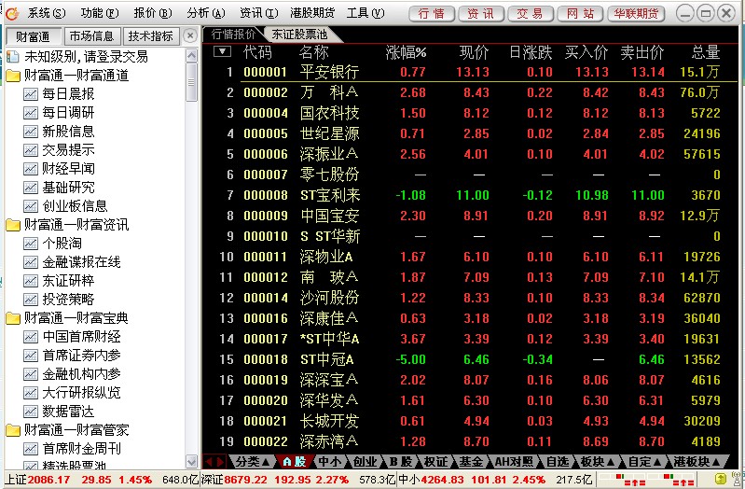Screen dimensions: 745x489
Task: Collapse the 财富通一财富通道 folder
Action: tap(13, 76)
